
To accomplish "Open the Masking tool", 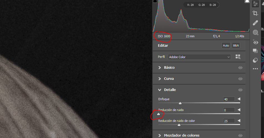I will tap(255, 32).
